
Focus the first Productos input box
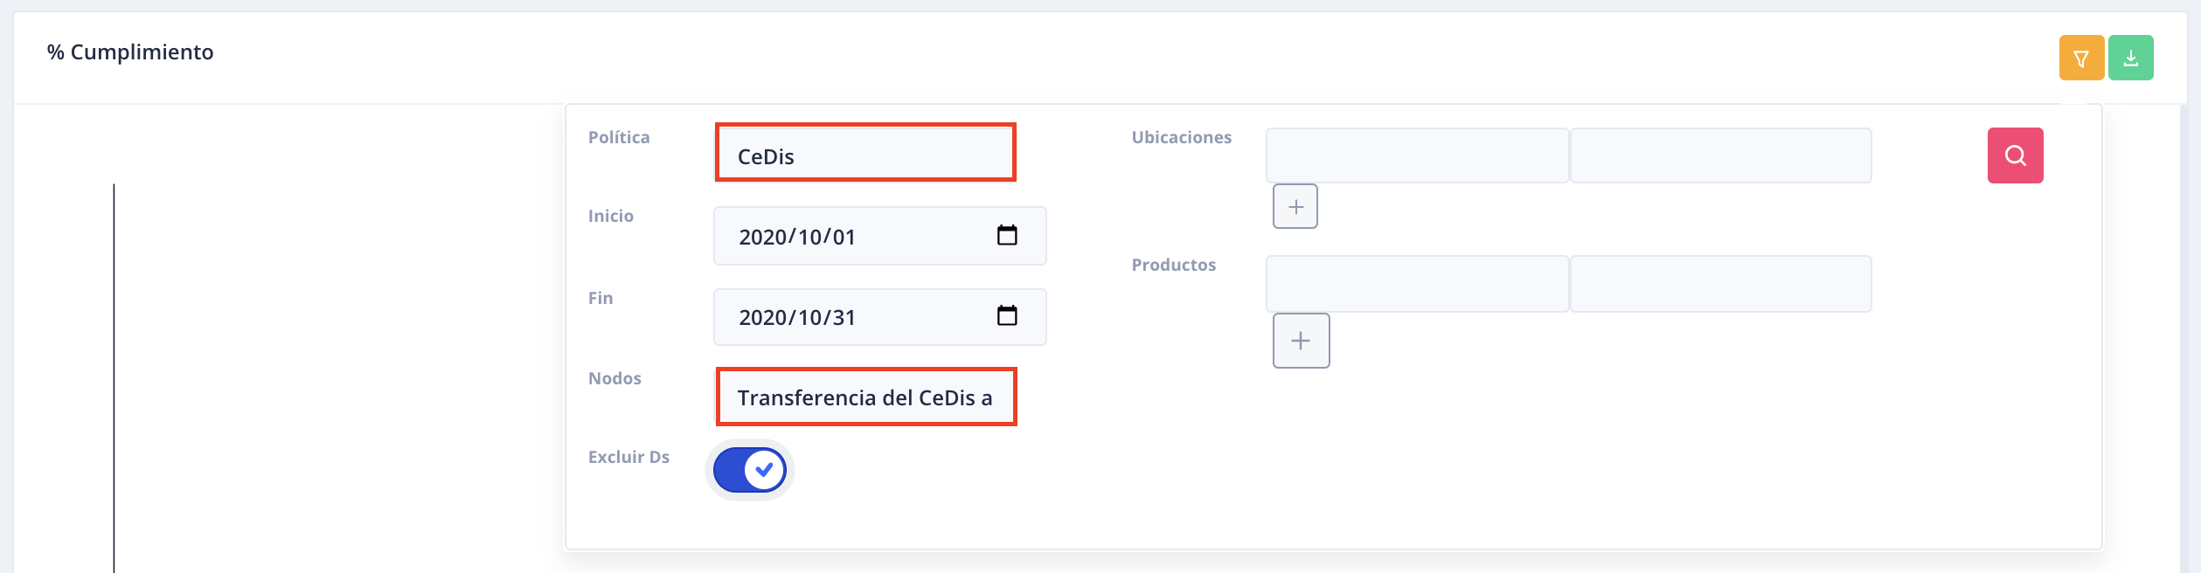1416,284
